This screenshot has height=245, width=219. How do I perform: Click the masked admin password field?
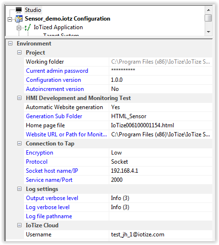pyautogui.click(x=161, y=71)
